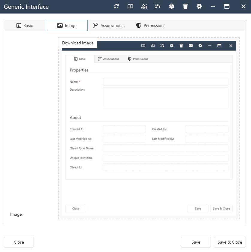The height and width of the screenshot is (252, 251).
Task: Open the documentation book icon in the toolbar
Action: [130, 6]
